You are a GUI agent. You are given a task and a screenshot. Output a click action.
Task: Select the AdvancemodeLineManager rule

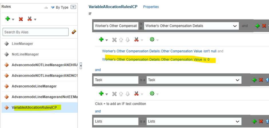point(34,86)
